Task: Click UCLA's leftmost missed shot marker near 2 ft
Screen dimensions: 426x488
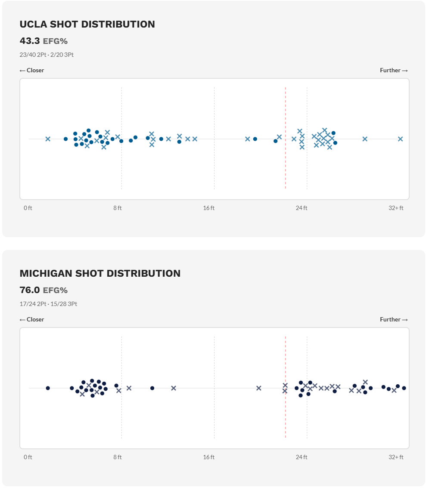Action: [48, 139]
